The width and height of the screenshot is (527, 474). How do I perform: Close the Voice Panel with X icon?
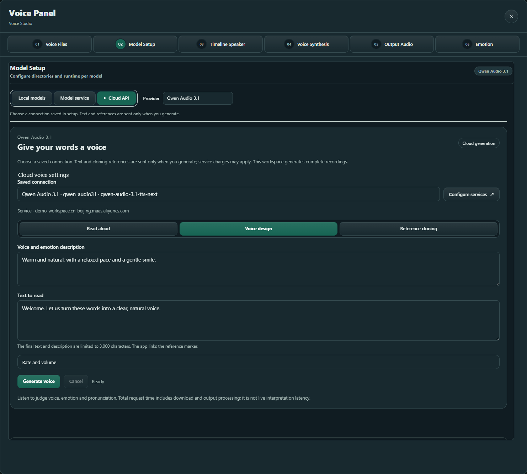click(x=511, y=16)
